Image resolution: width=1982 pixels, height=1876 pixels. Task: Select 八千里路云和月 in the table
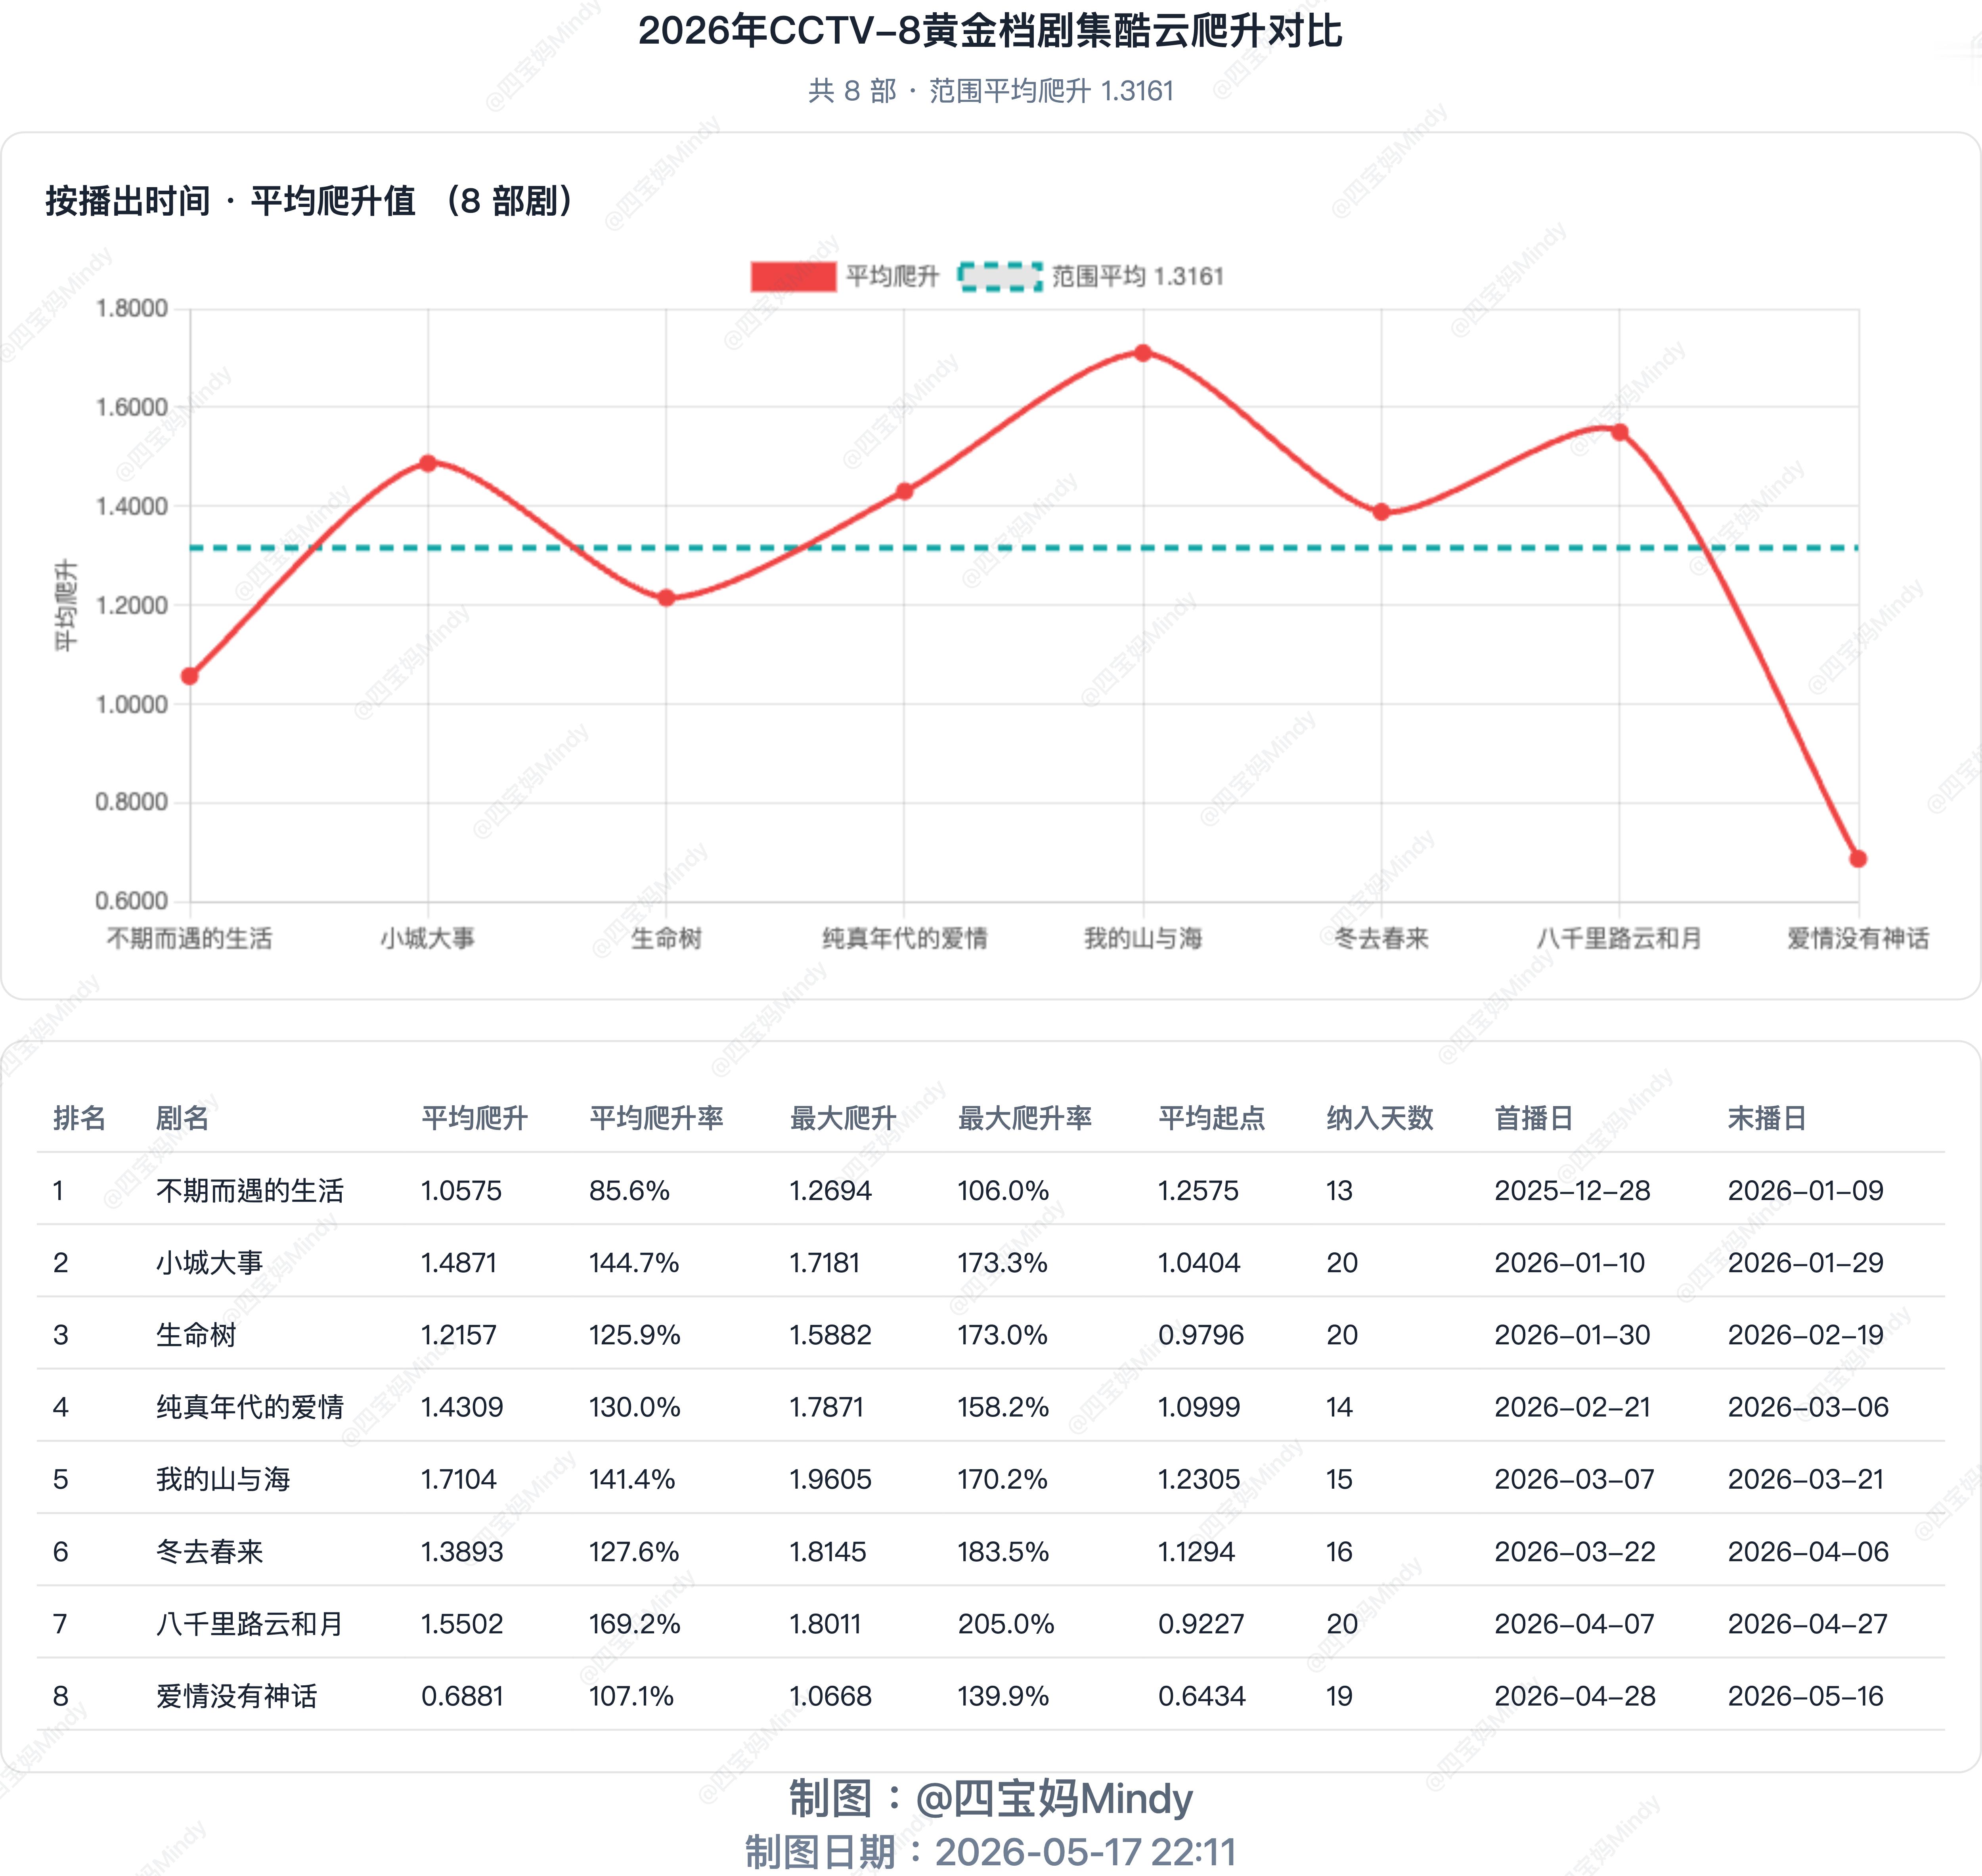250,1624
